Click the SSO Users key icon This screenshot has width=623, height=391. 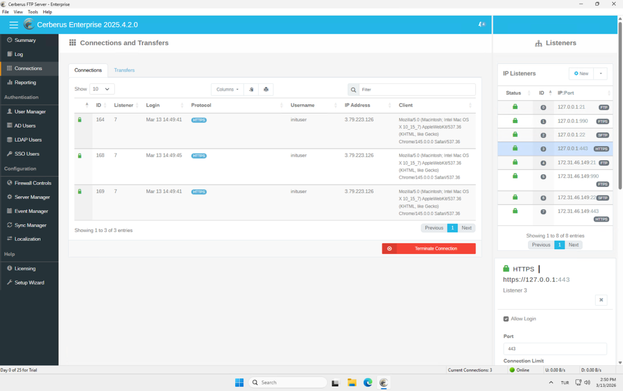coord(9,154)
